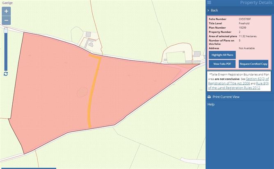Click plan number value 19299
Screen dimensions: 274x169
tap(242, 27)
